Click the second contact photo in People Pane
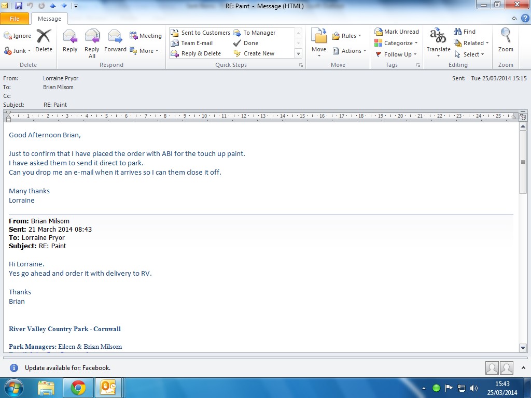The height and width of the screenshot is (398, 531). click(507, 368)
